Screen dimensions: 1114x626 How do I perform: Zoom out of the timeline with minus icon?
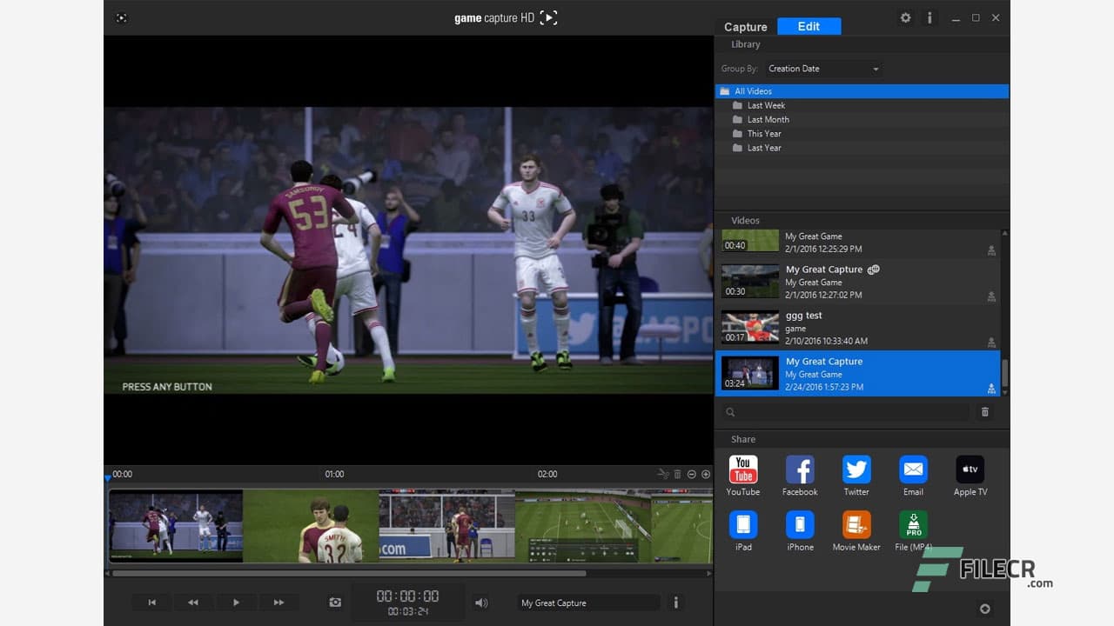692,474
